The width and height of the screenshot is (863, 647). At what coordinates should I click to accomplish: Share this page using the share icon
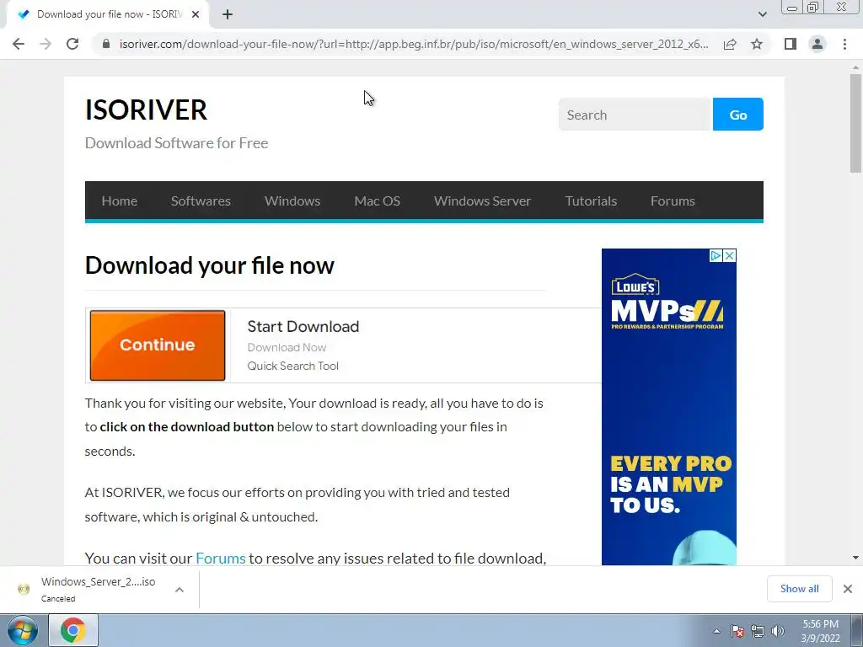730,44
